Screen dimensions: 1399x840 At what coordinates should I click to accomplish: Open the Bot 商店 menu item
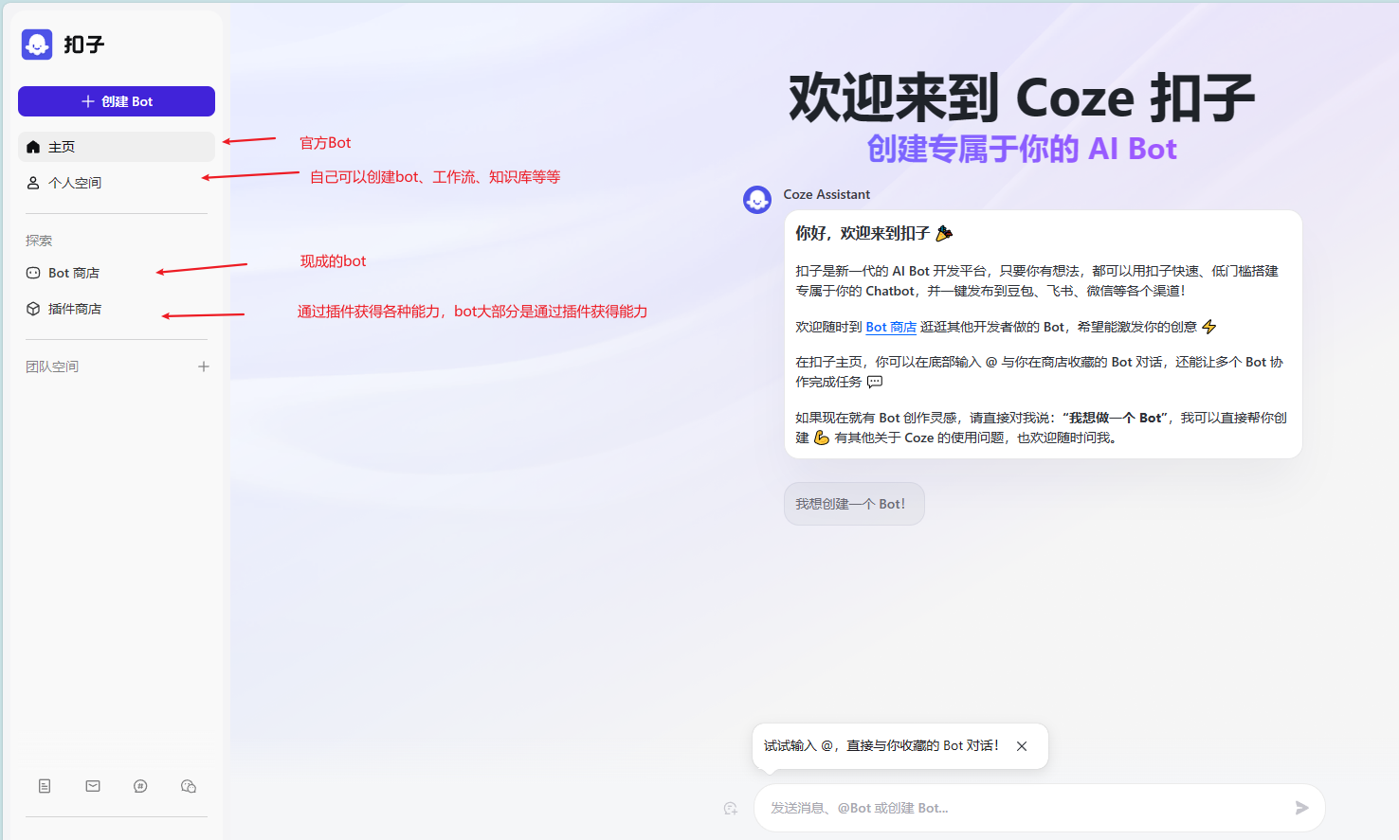[x=117, y=273]
